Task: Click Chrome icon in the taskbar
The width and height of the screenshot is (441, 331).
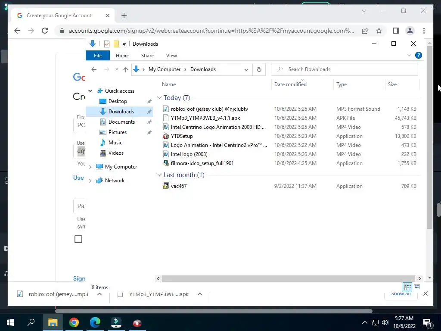Action: pyautogui.click(x=74, y=322)
